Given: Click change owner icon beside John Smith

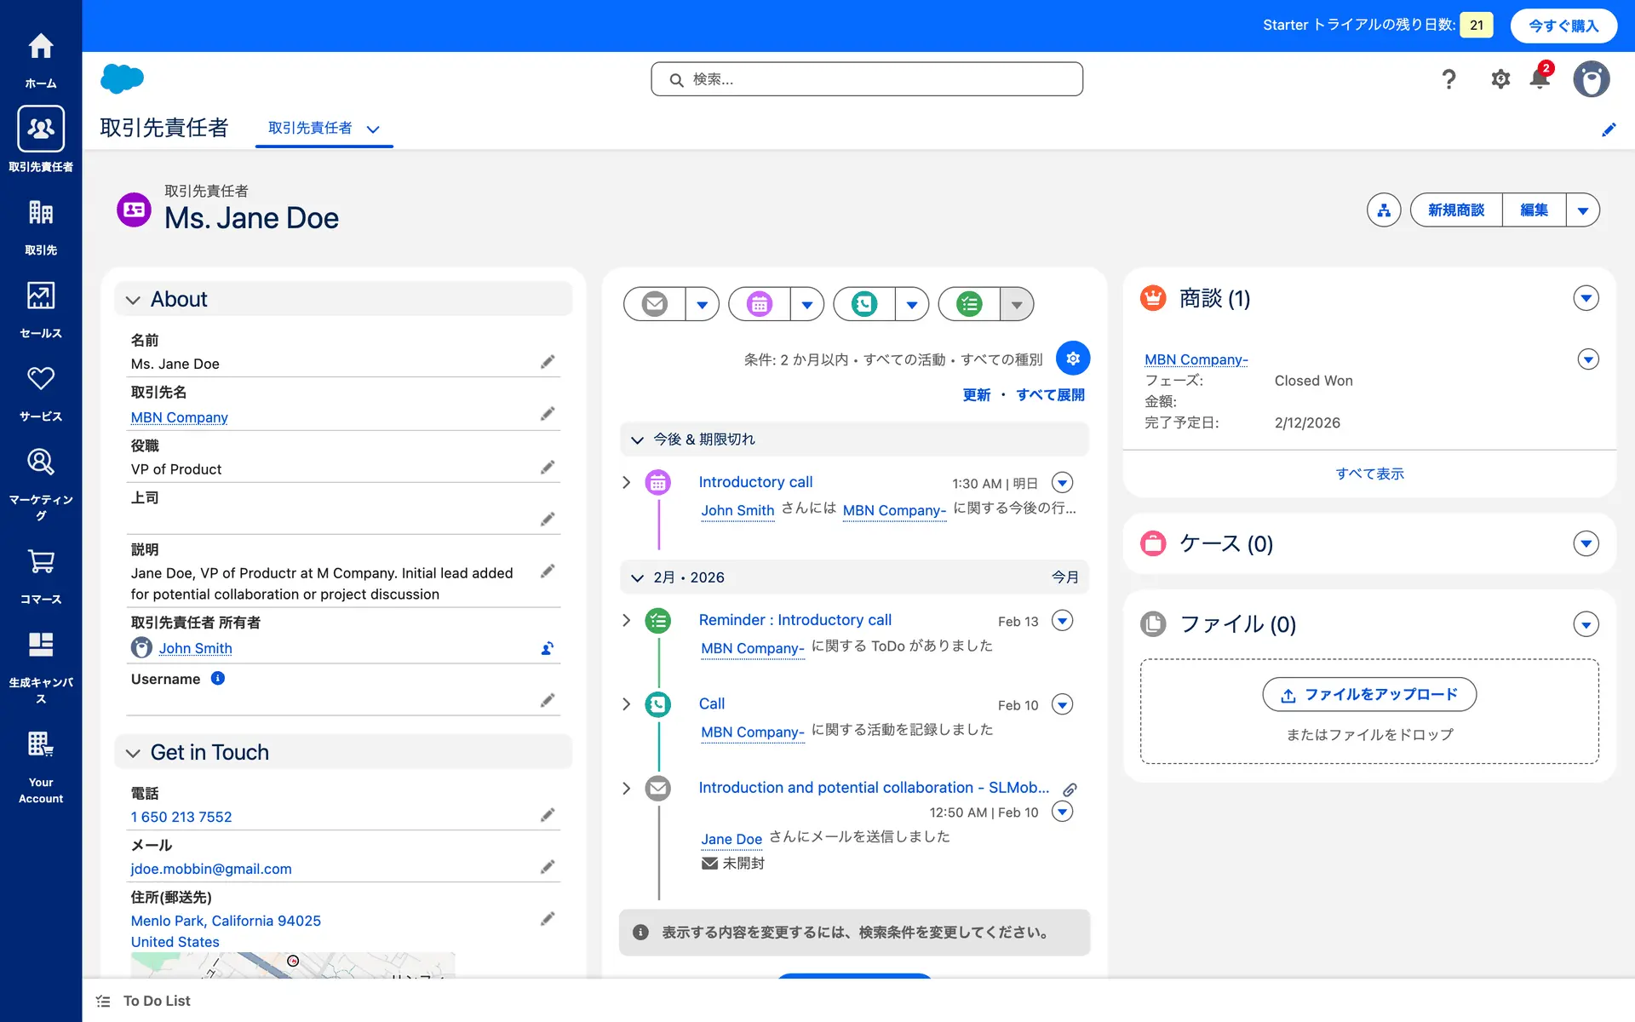Looking at the screenshot, I should point(547,649).
